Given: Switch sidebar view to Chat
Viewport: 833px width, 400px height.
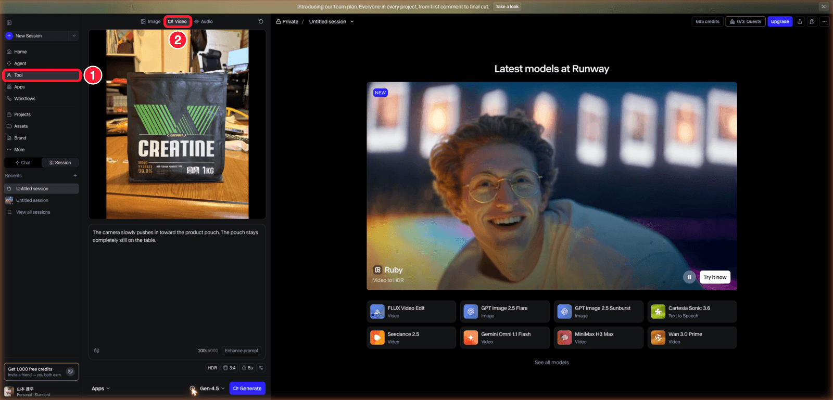Looking at the screenshot, I should click(23, 163).
